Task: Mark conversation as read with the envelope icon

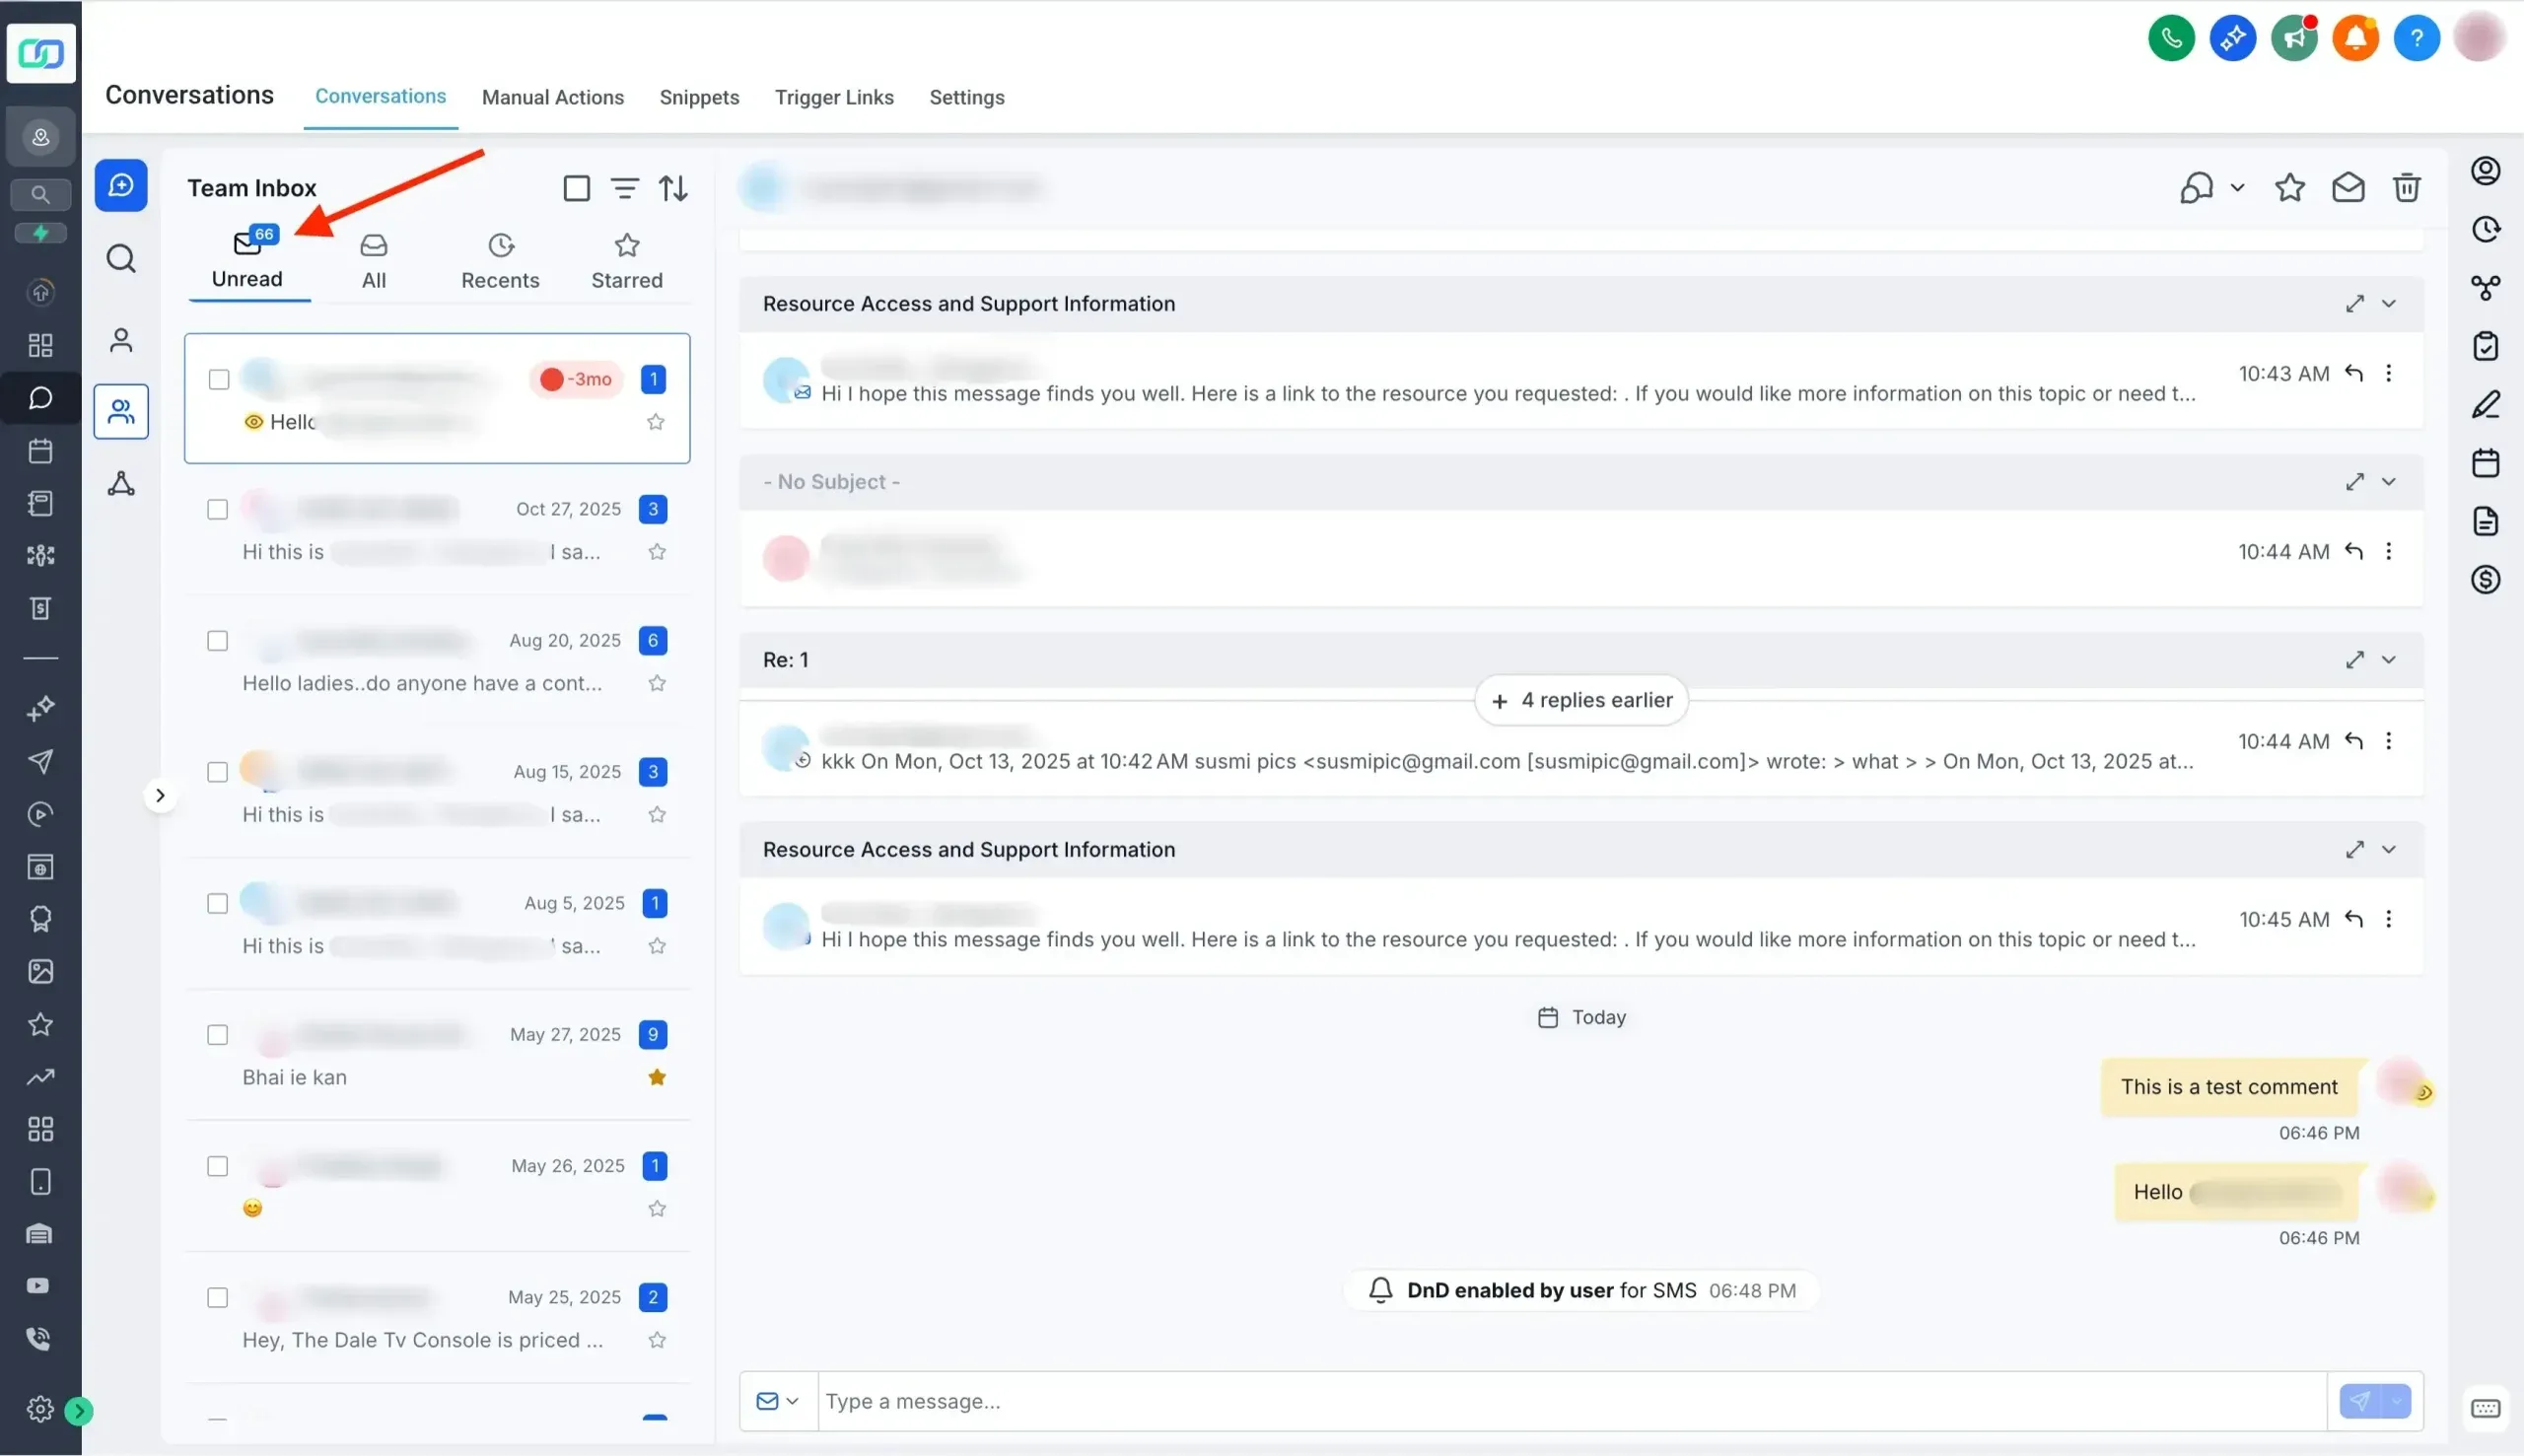Action: pyautogui.click(x=2349, y=187)
